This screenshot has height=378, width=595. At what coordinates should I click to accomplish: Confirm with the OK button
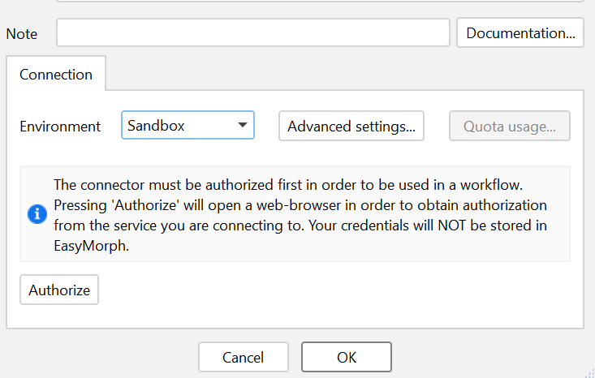346,357
